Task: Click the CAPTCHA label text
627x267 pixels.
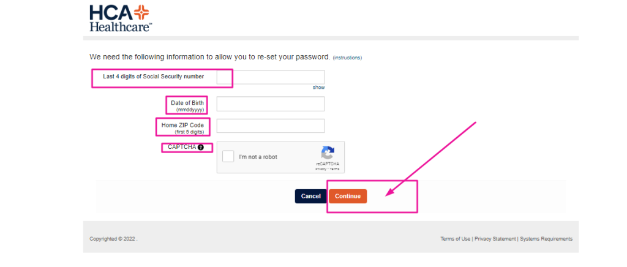Action: 182,147
